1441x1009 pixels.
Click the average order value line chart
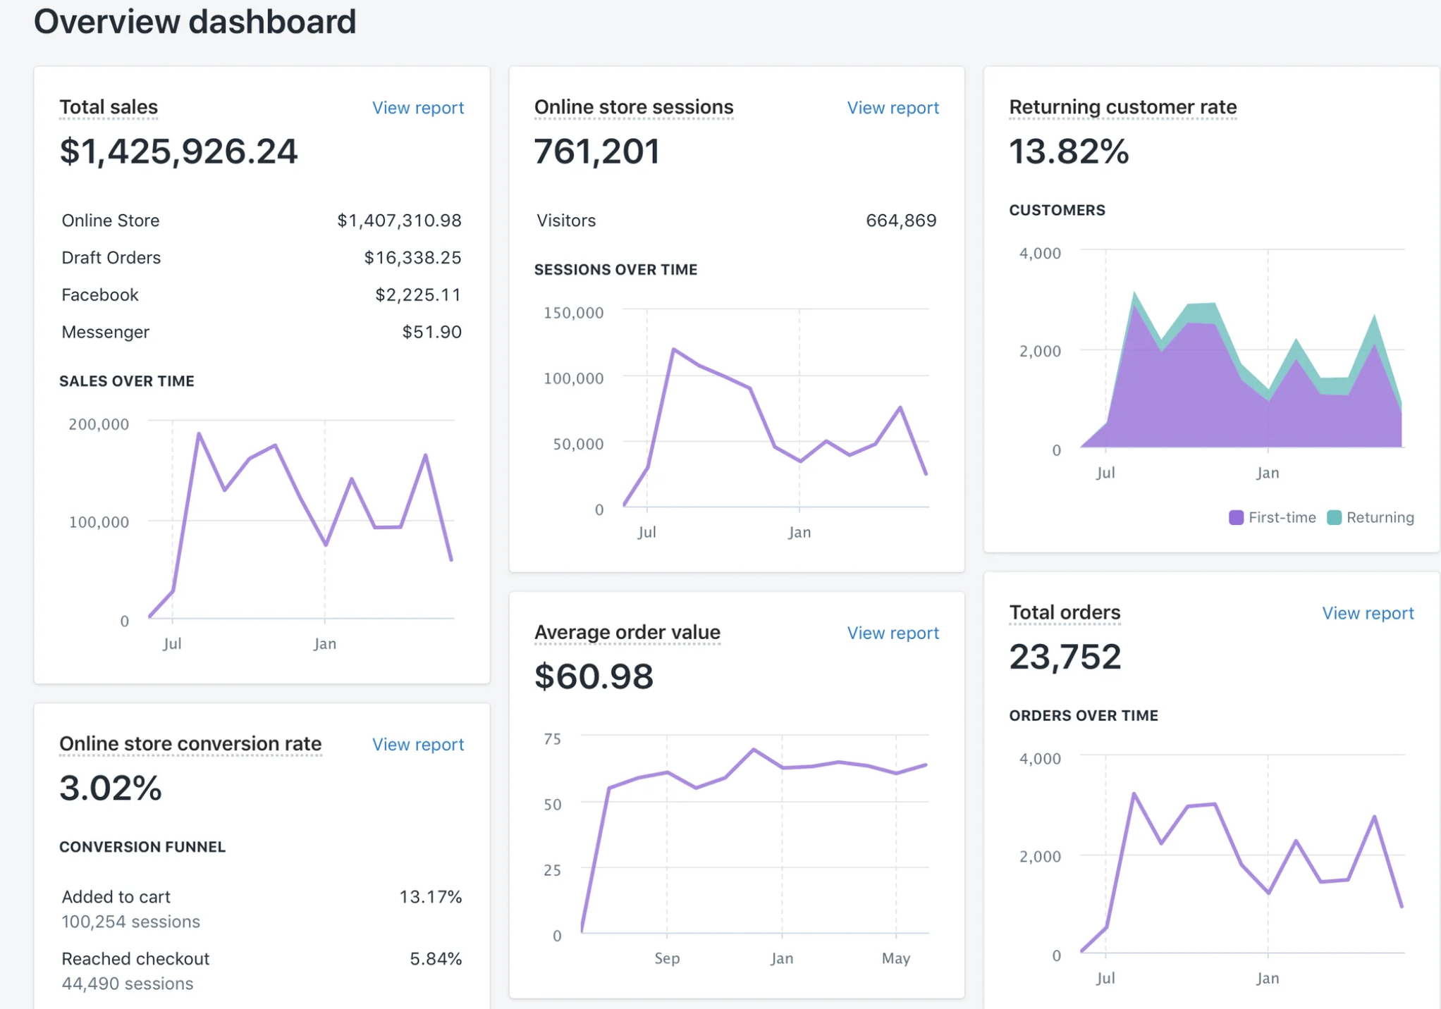tap(754, 834)
